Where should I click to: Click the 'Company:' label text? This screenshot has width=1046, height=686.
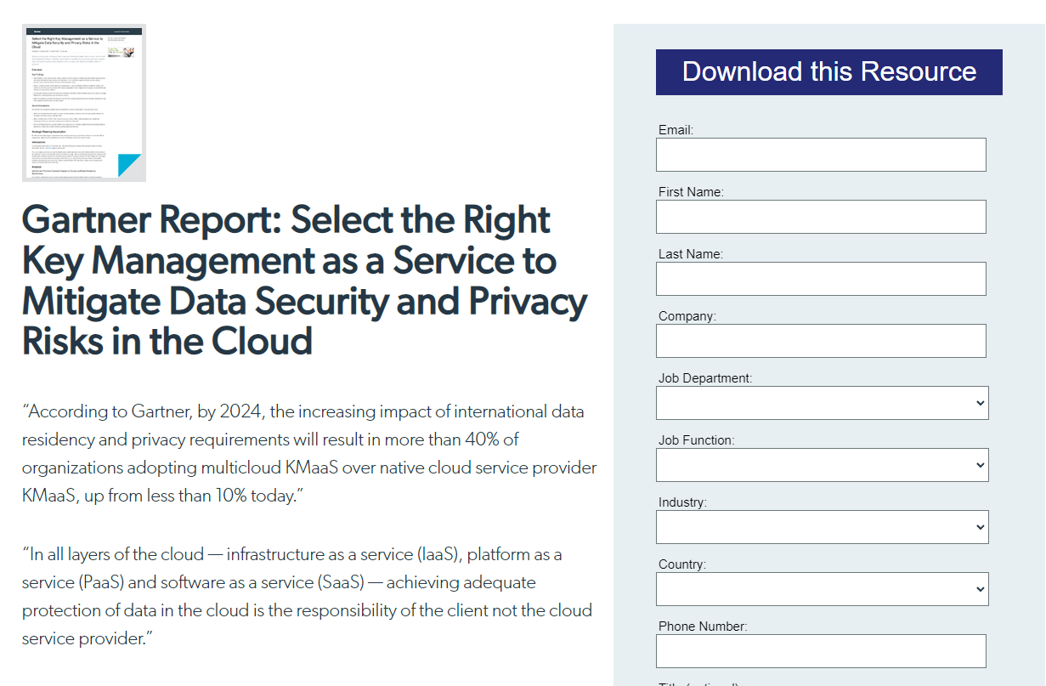[x=687, y=316]
